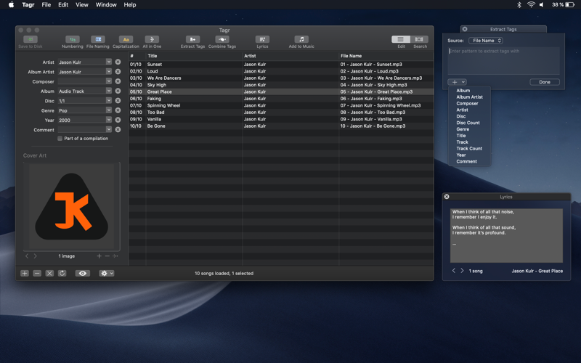The height and width of the screenshot is (363, 581).
Task: Click the JK cover art thumbnail
Action: coord(71,207)
